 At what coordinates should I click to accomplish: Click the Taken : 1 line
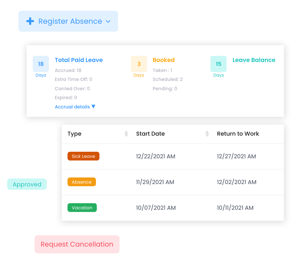pyautogui.click(x=162, y=70)
